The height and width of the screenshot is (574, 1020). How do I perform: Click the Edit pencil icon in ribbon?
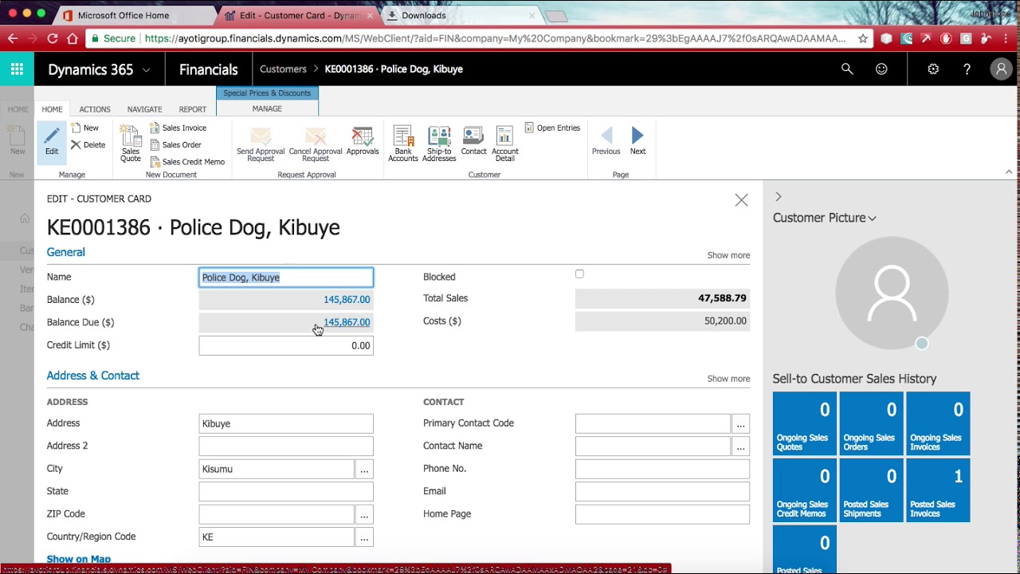pos(52,142)
